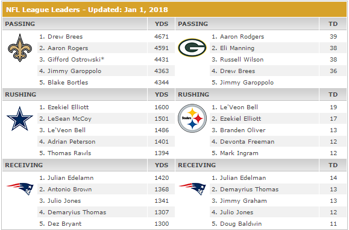Click the NFL League Leaders title bar

point(175,10)
